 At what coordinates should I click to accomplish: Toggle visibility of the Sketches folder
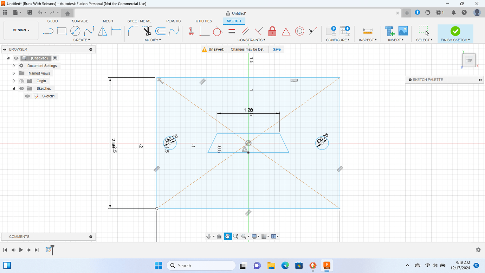[21, 88]
